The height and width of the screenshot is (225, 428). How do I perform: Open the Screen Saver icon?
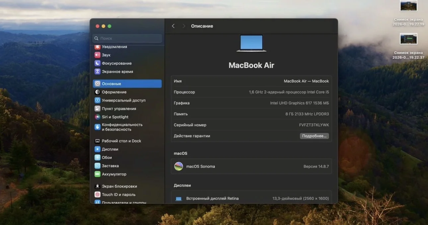[x=97, y=166]
